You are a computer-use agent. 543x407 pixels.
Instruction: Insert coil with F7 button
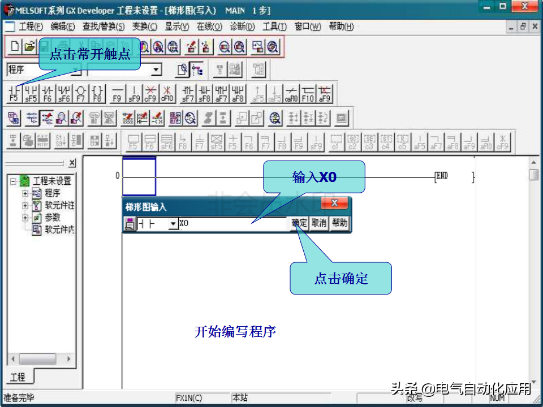pos(81,94)
